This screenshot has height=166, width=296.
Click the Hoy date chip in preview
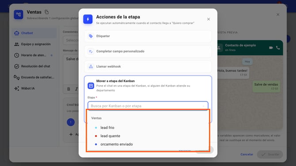point(247,62)
